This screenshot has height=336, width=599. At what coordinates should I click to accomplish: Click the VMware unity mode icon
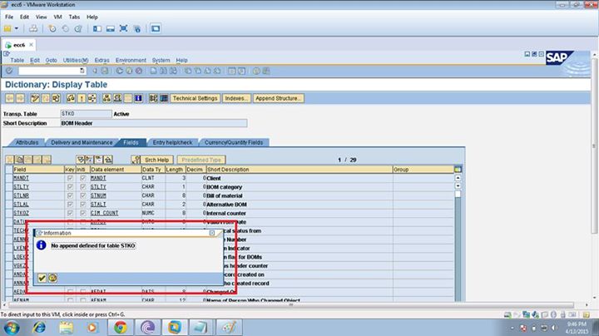136,28
